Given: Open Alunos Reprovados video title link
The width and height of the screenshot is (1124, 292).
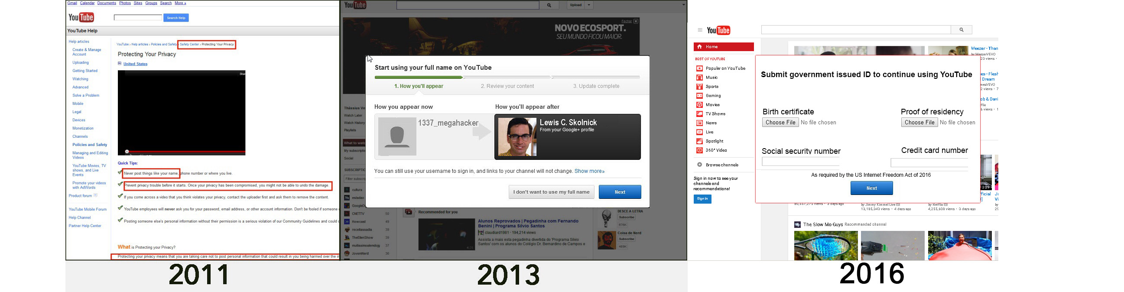Looking at the screenshot, I should [x=528, y=224].
